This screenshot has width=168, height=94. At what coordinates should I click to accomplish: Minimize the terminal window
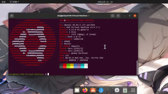[x=124, y=16]
